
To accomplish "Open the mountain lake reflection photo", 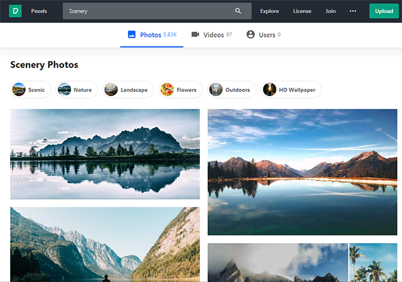I will coord(105,154).
